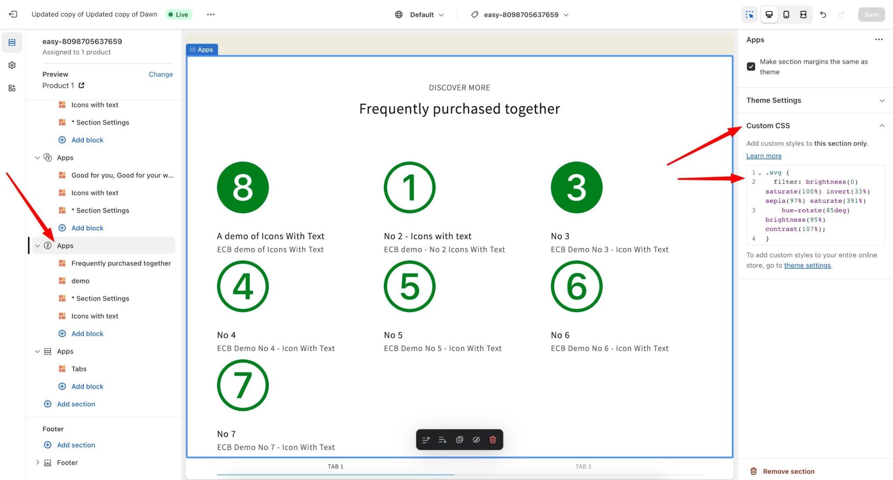Image resolution: width=893 pixels, height=480 pixels.
Task: Hide section using the eye-slash icon
Action: click(476, 439)
